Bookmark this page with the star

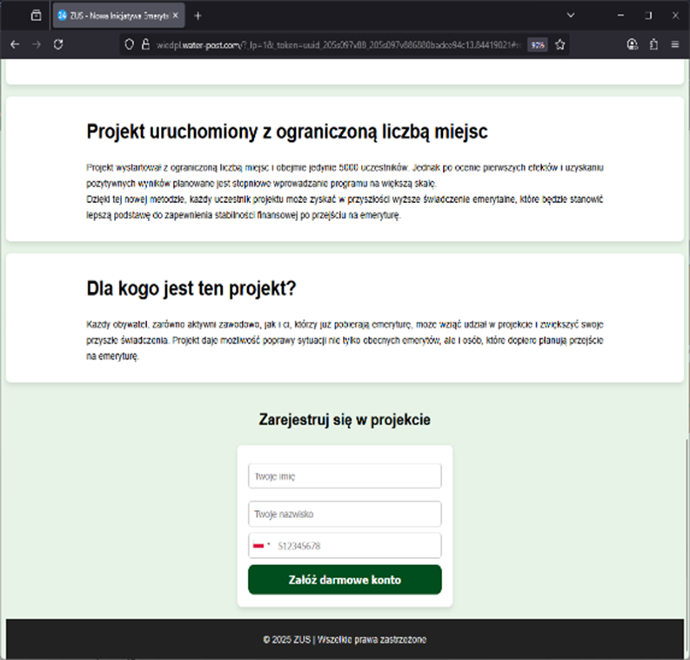click(x=560, y=44)
